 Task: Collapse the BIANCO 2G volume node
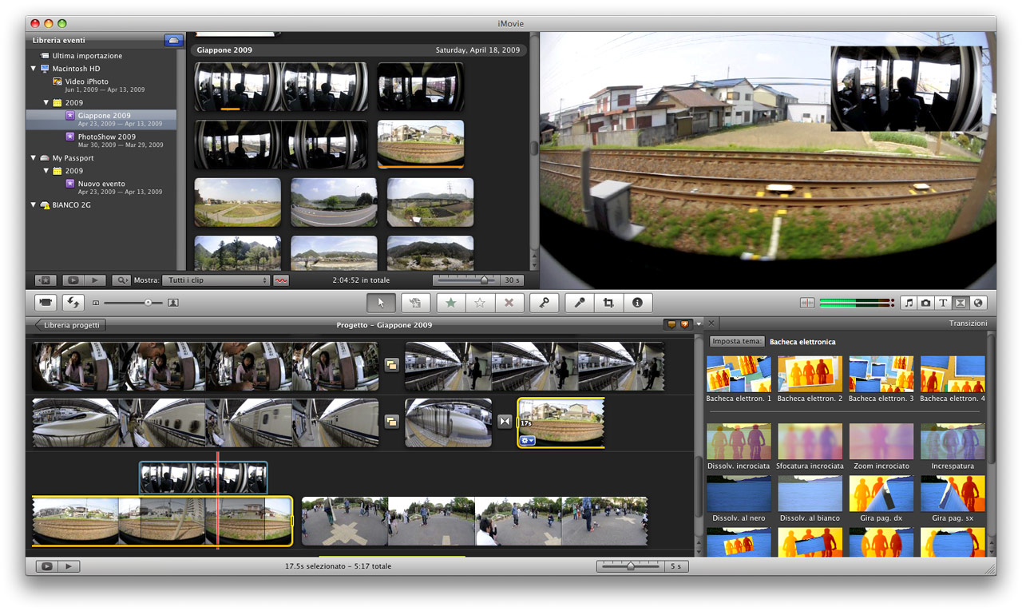(x=34, y=205)
